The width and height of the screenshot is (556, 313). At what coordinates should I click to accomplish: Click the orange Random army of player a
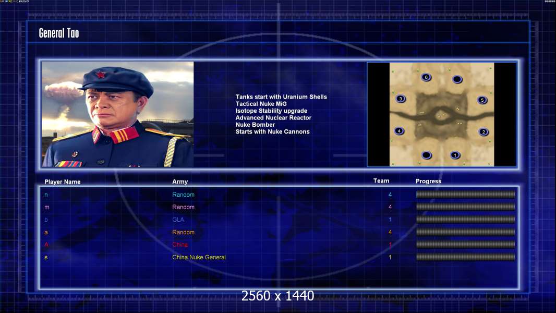point(183,232)
